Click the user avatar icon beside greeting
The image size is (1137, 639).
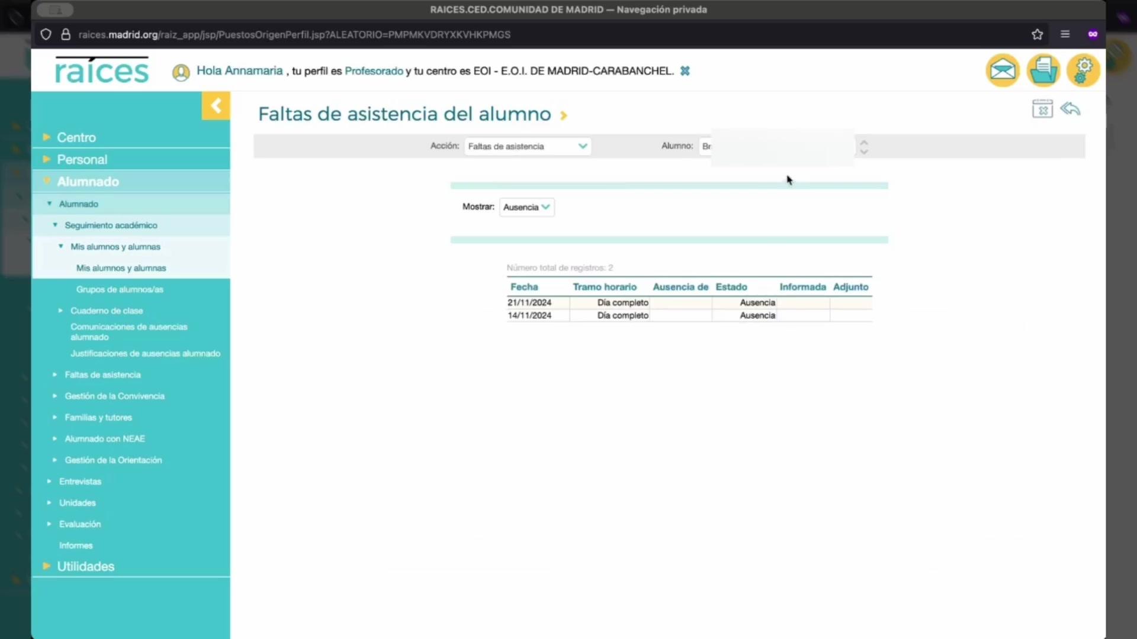point(181,72)
